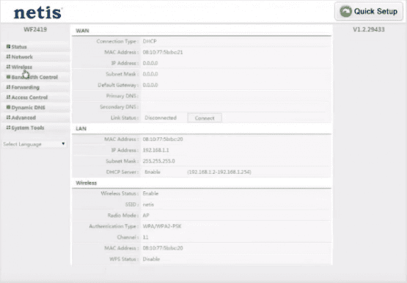Expand the System Tools menu
The height and width of the screenshot is (283, 407).
28,128
